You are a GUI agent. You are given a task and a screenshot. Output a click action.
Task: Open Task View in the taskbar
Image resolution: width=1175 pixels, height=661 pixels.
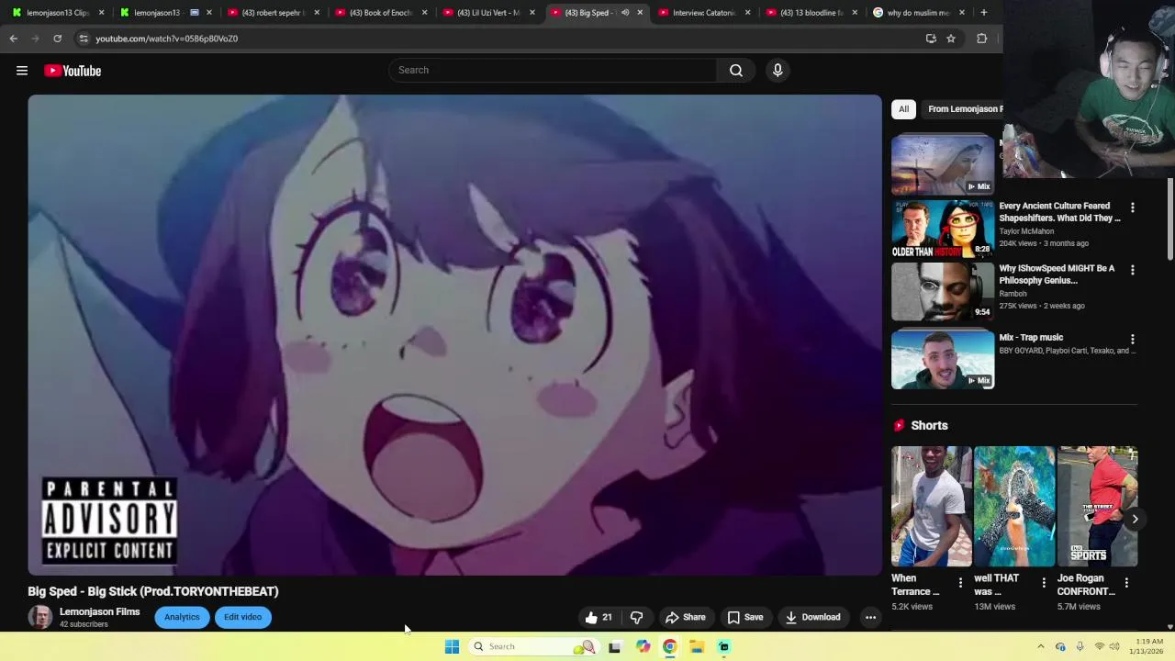pyautogui.click(x=614, y=646)
